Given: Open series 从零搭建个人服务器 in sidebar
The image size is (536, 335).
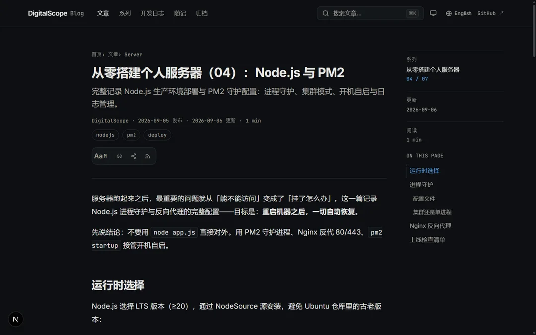Looking at the screenshot, I should pos(433,70).
